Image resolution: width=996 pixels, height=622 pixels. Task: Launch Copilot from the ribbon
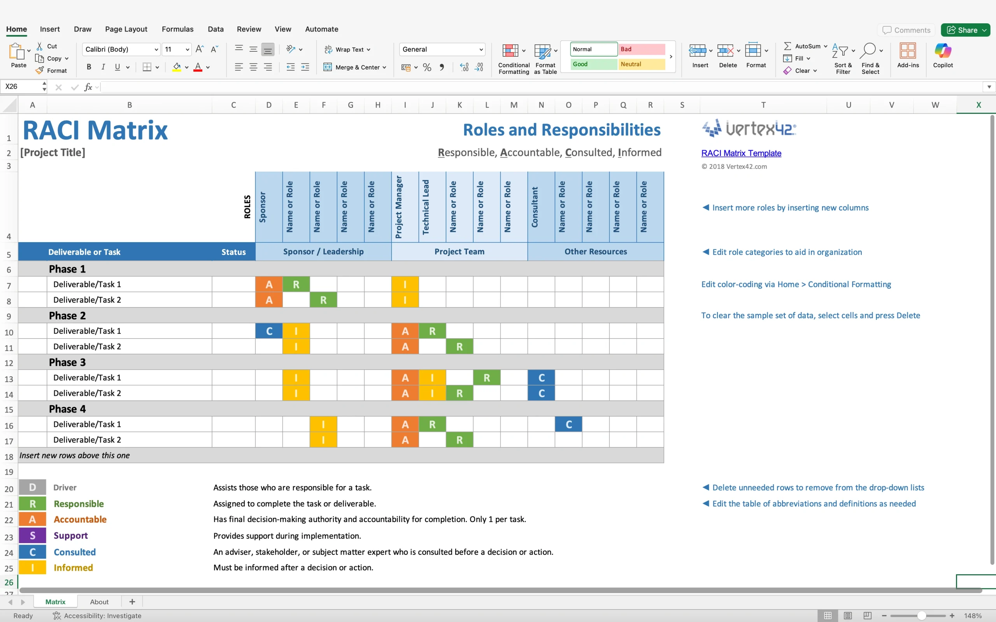pyautogui.click(x=943, y=56)
